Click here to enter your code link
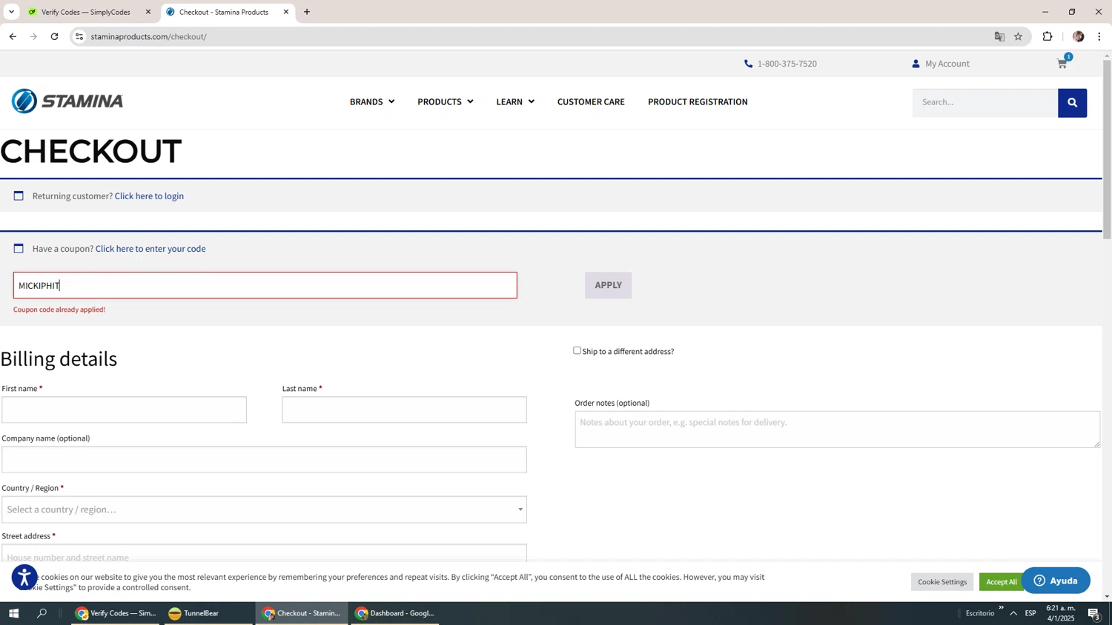Viewport: 1112px width, 625px height. 150,249
